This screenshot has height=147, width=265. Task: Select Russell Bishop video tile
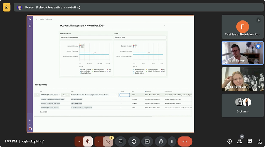243,53
